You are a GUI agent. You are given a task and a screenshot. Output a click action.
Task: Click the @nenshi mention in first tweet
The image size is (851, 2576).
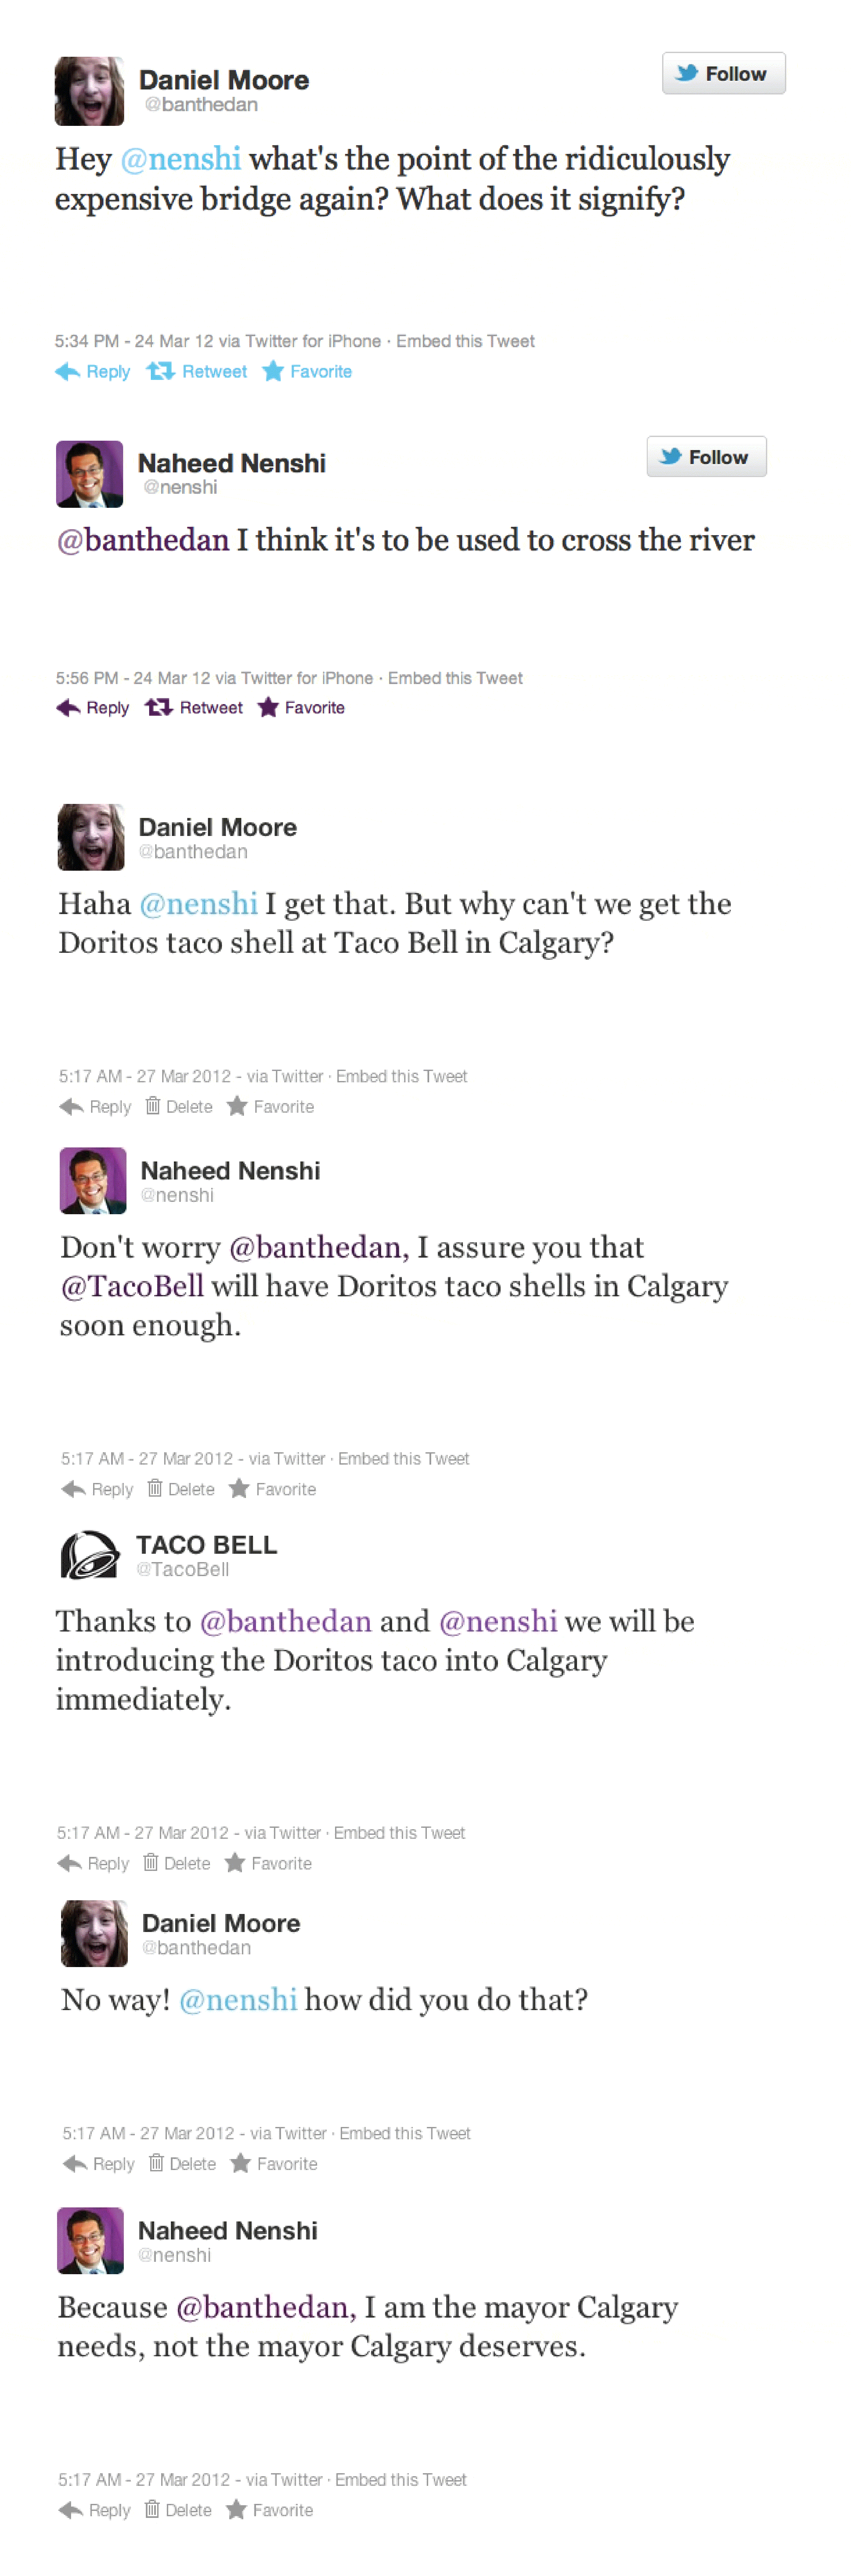(181, 159)
